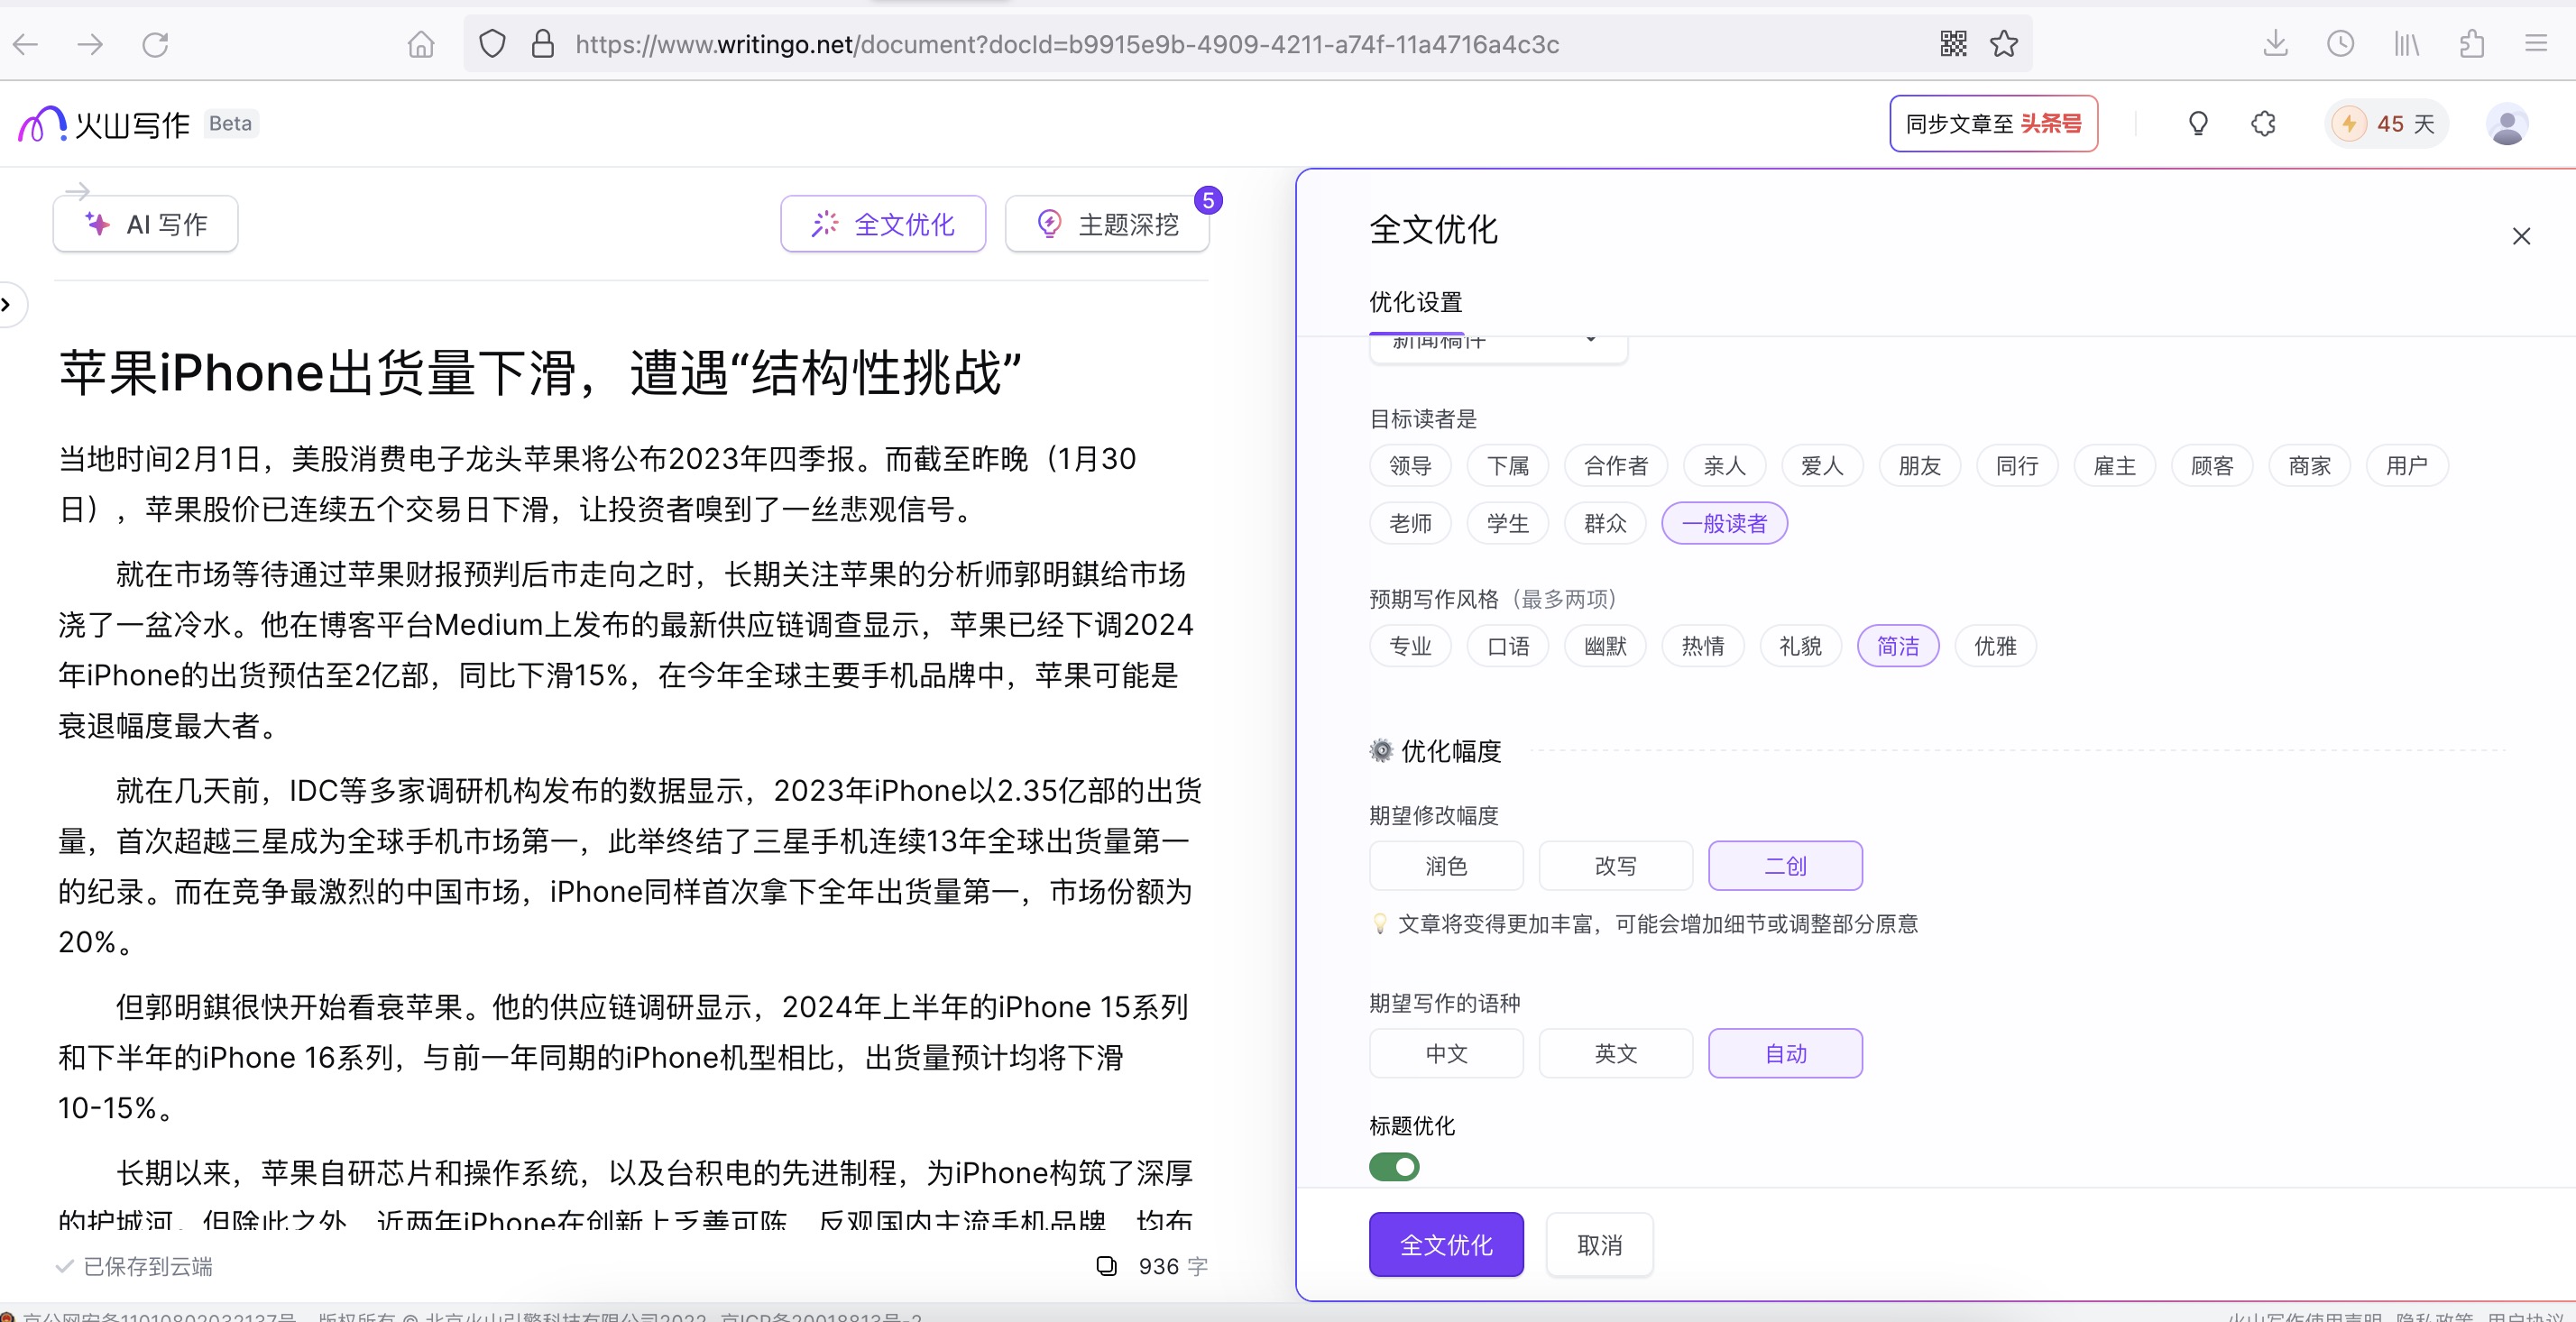Open the browser hamburger menu

pyautogui.click(x=2536, y=44)
